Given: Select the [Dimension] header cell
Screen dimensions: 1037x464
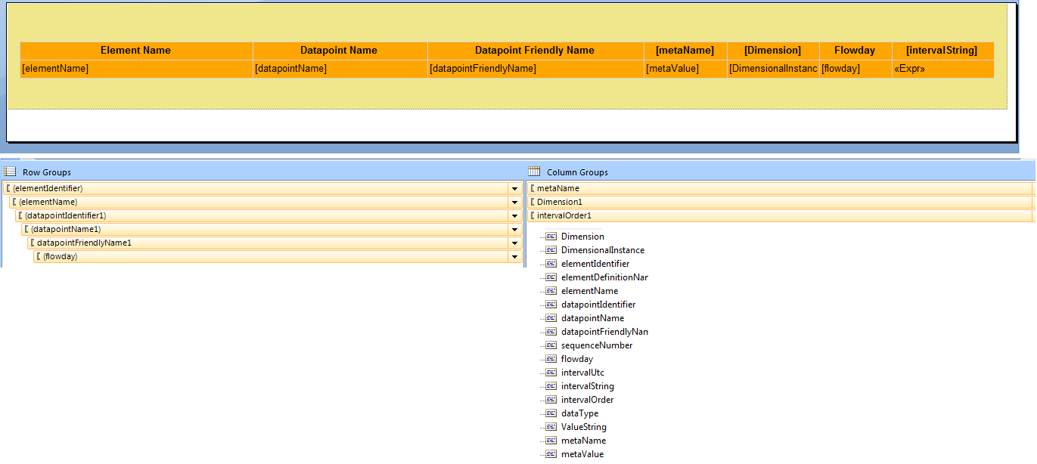Looking at the screenshot, I should (773, 51).
